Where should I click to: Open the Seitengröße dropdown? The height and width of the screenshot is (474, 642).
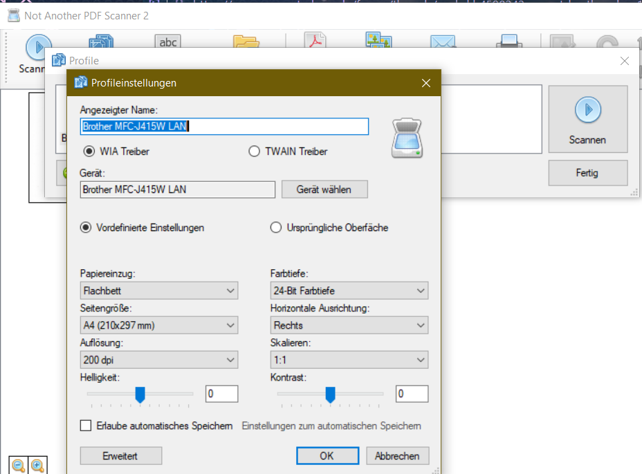(159, 325)
